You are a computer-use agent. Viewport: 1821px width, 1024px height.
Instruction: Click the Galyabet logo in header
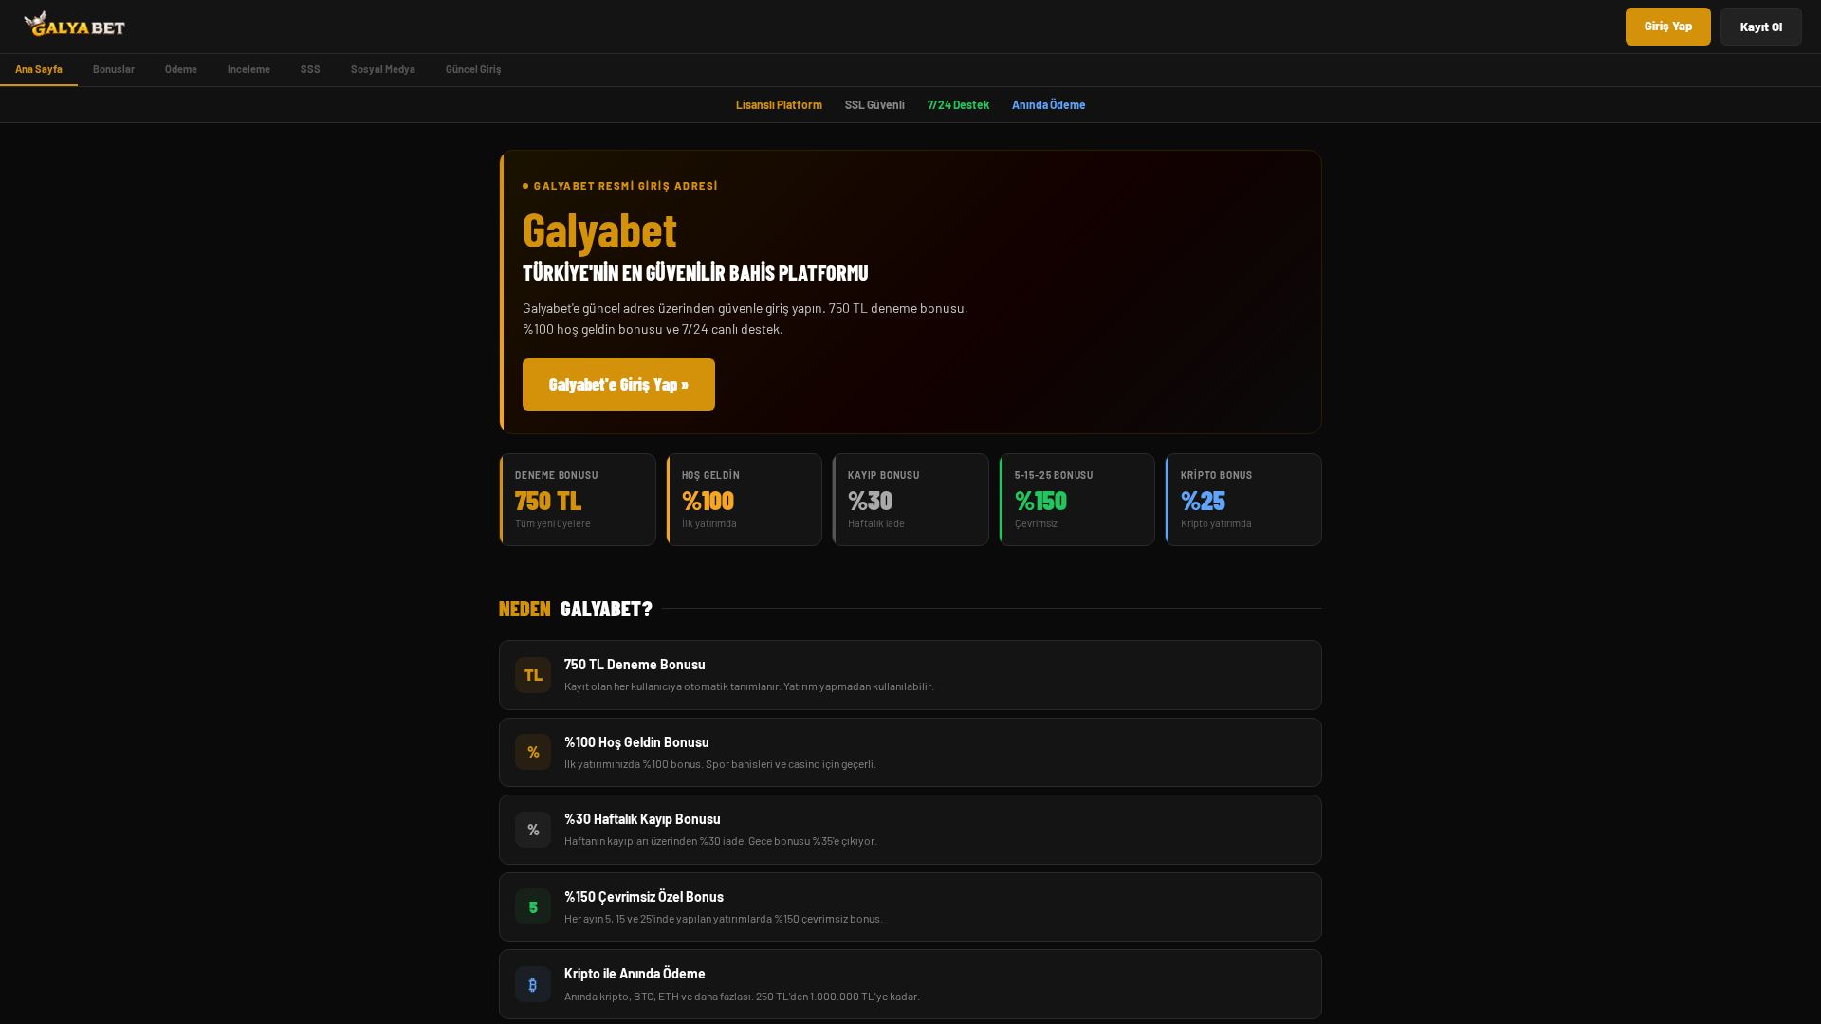click(74, 24)
